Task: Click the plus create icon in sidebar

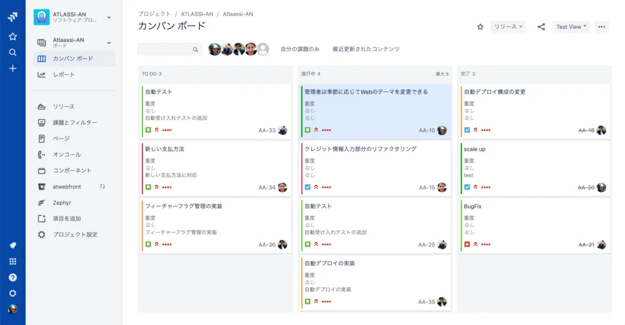Action: (12, 68)
